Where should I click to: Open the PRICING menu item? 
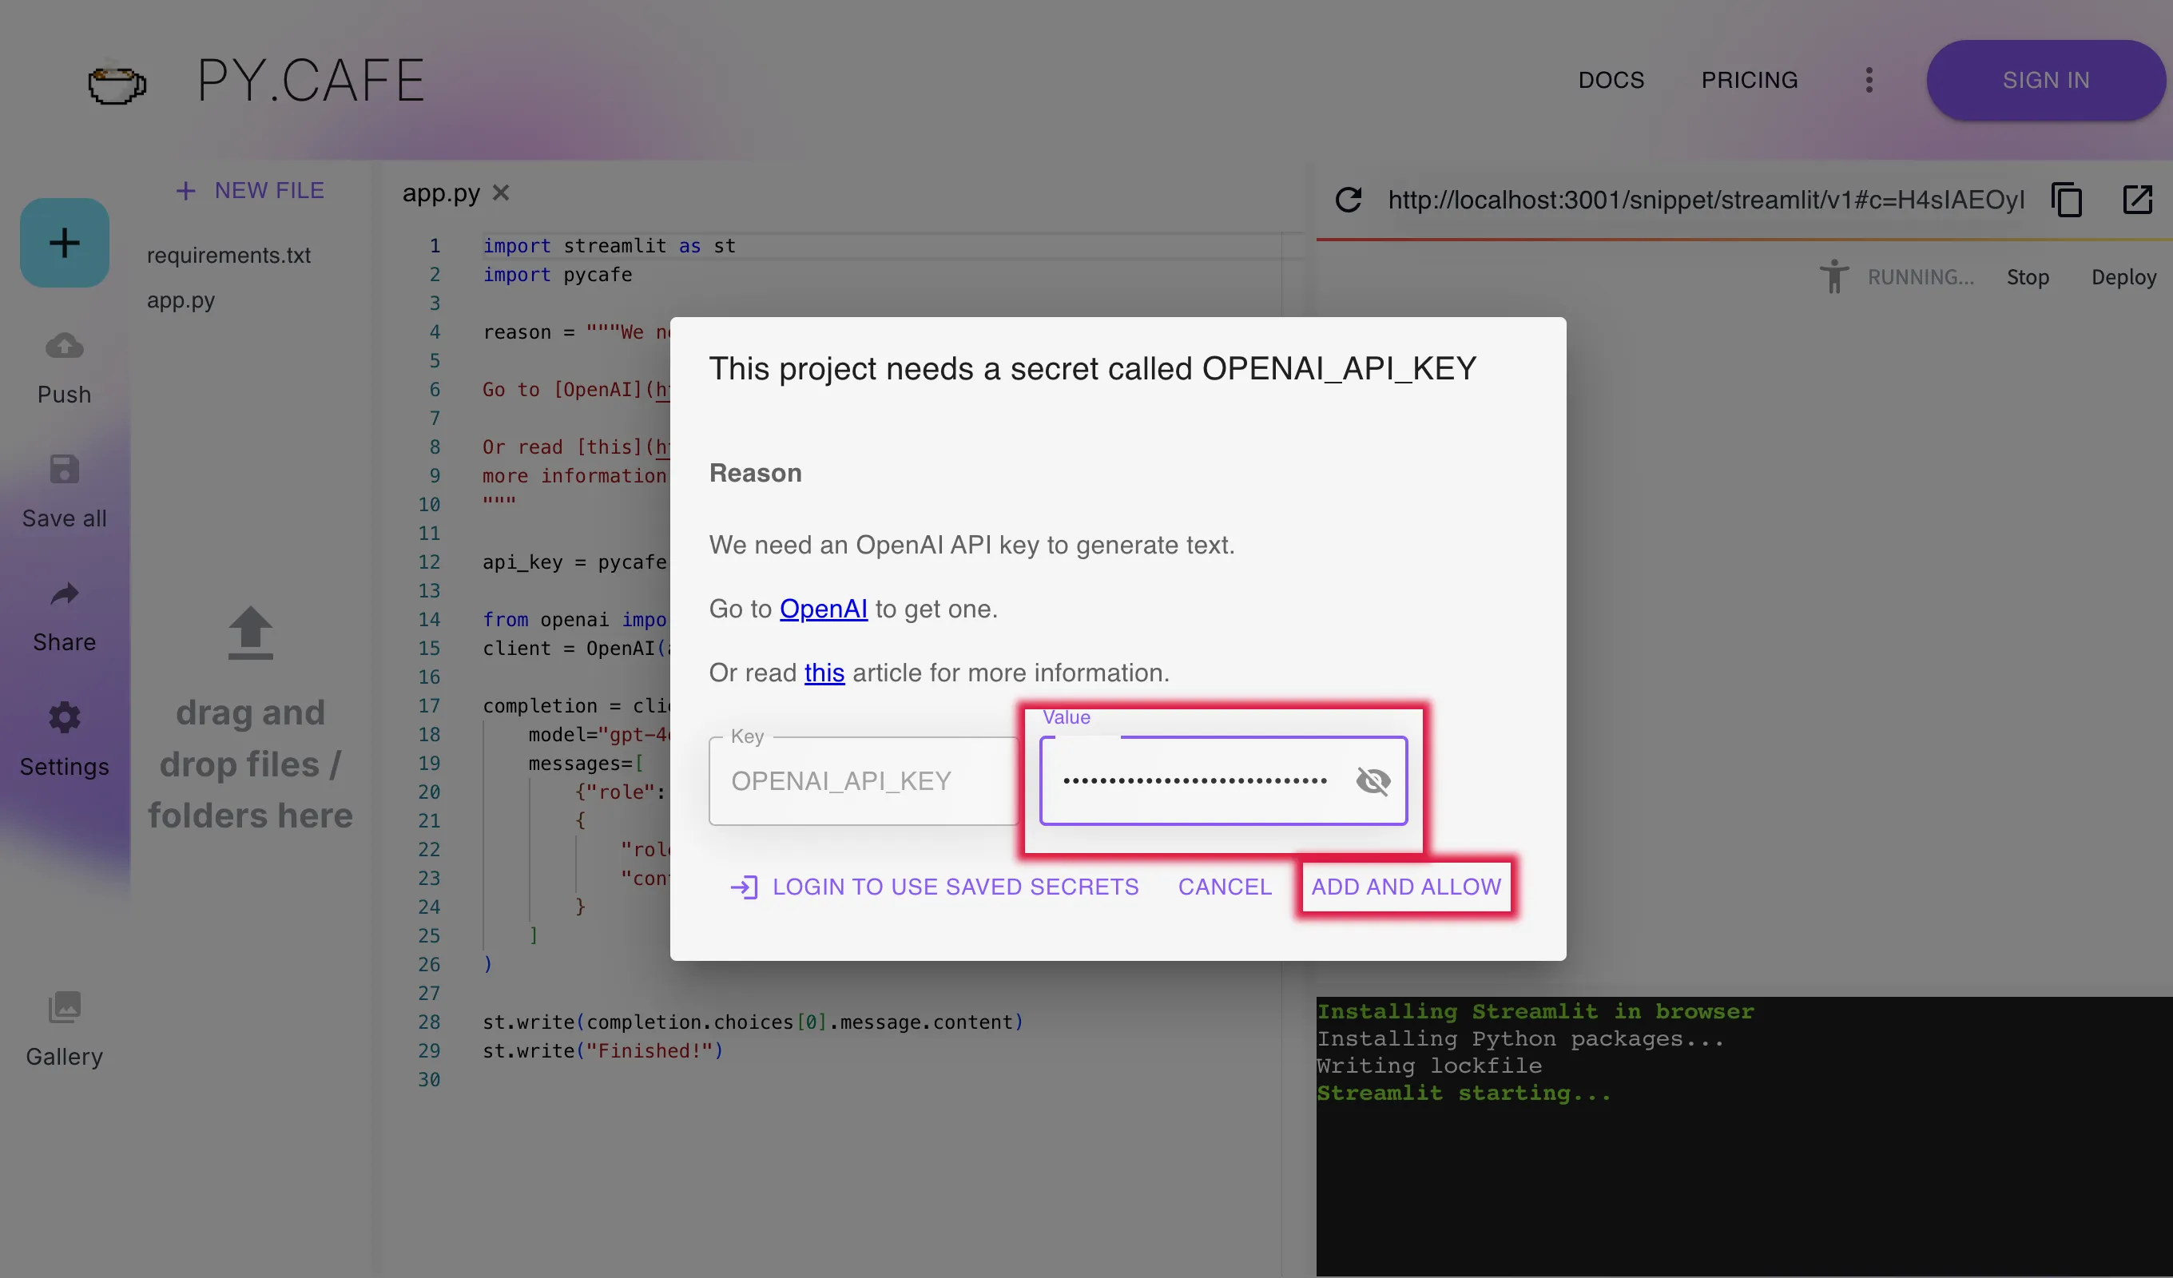(x=1750, y=80)
